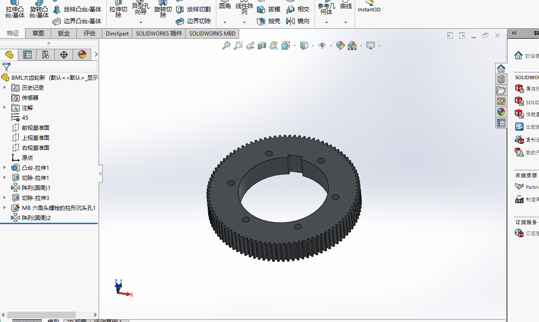Viewport: 539px width, 322px height.
Task: Select the 旋转切除 revolved cut tool
Action: [163, 10]
